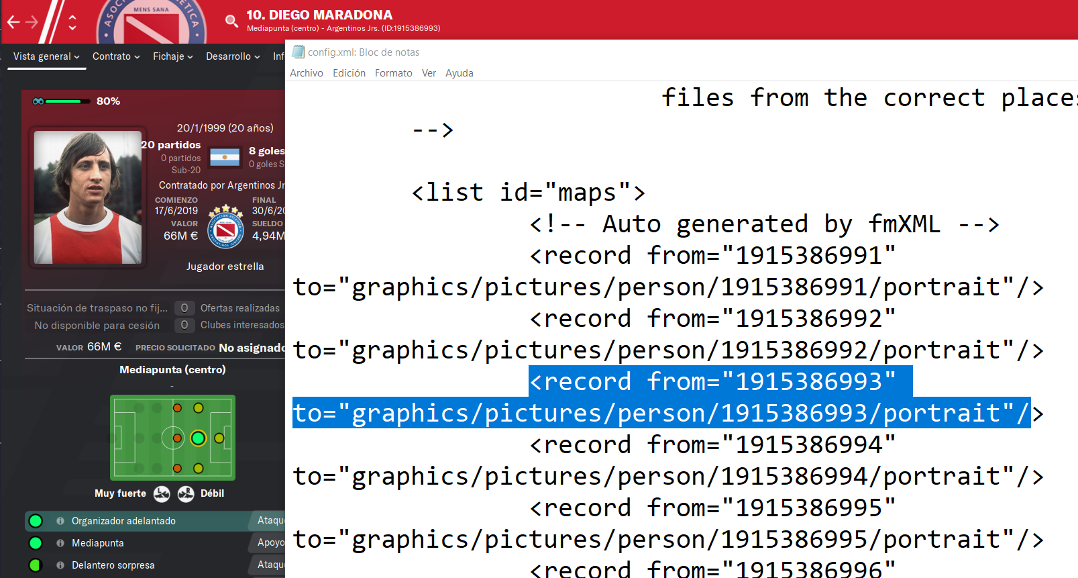Click the Delantero sorpresa role row
This screenshot has height=578, width=1078.
[155, 565]
